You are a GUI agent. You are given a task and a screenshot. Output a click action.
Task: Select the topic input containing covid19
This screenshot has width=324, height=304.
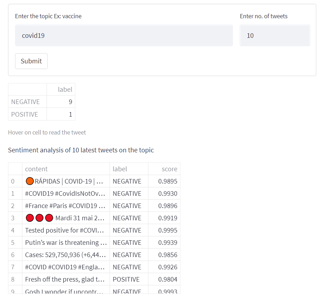pyautogui.click(x=124, y=35)
